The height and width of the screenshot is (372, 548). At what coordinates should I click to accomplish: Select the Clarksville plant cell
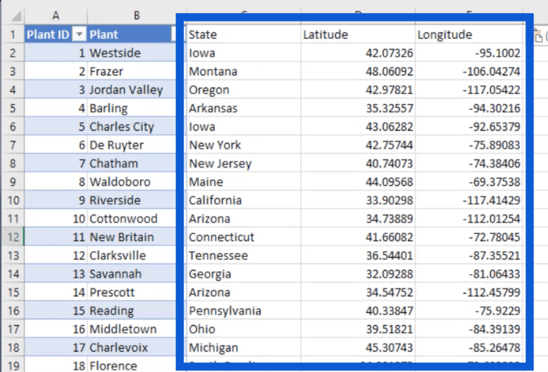point(132,255)
